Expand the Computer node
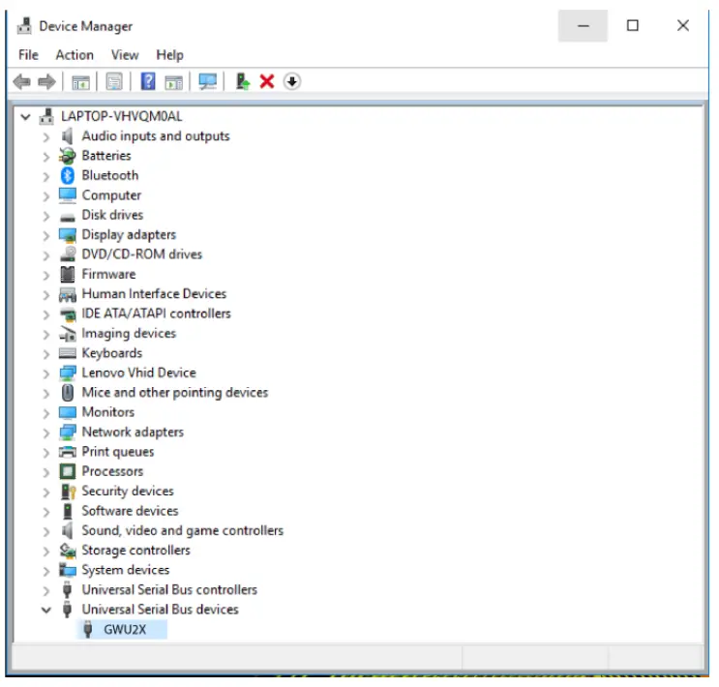Screen dimensions: 719x687 click(x=45, y=196)
